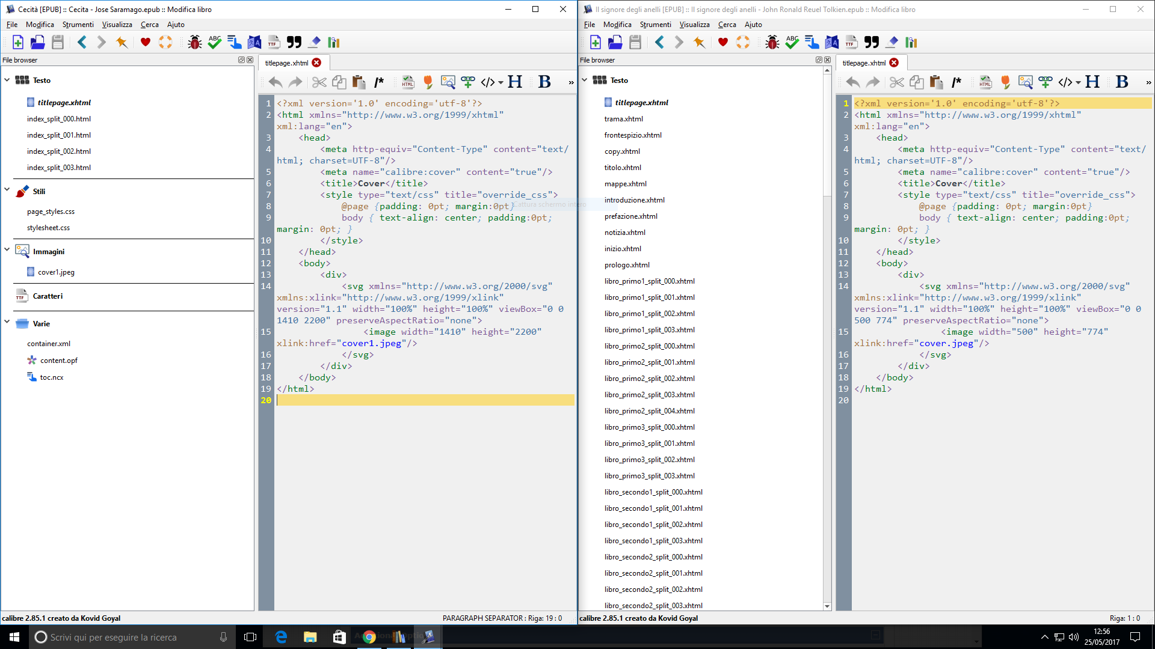
Task: Open index_split_002.html in the Cecità file browser
Action: point(59,151)
